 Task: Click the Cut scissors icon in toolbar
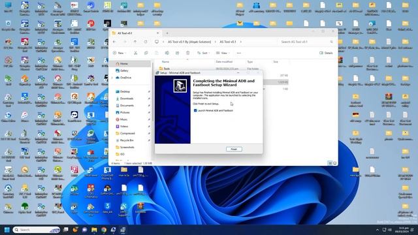tap(135, 53)
